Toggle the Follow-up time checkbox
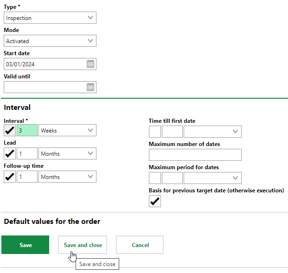Screen dimensions: 288x273 pyautogui.click(x=10, y=177)
